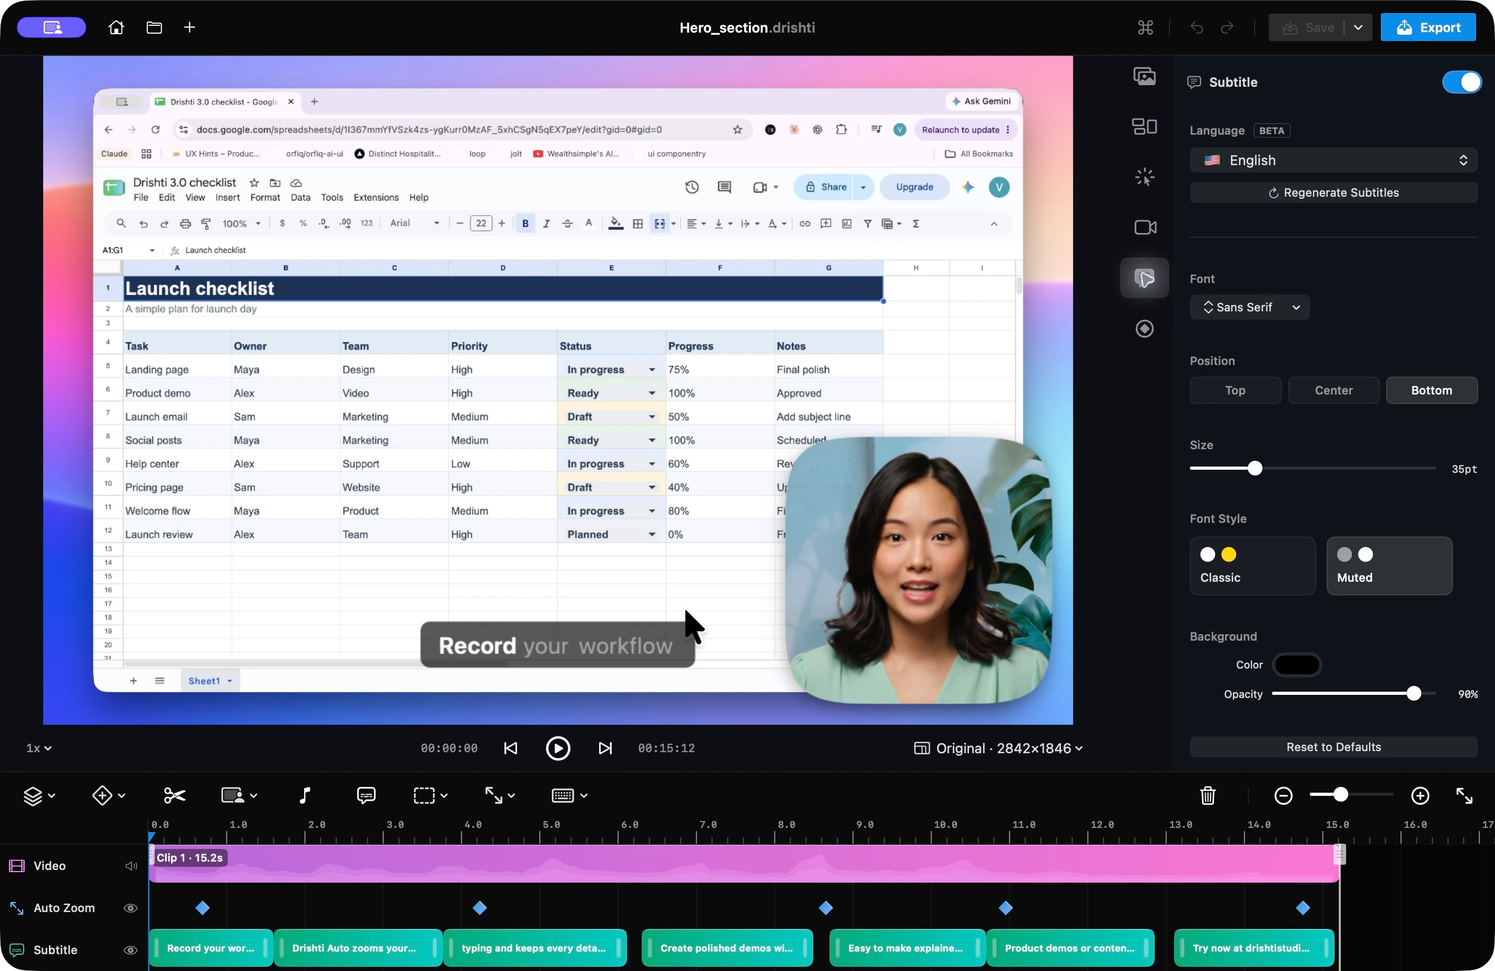Turn off the Subtitle switch
Viewport: 1495px width, 971px height.
click(x=1461, y=82)
